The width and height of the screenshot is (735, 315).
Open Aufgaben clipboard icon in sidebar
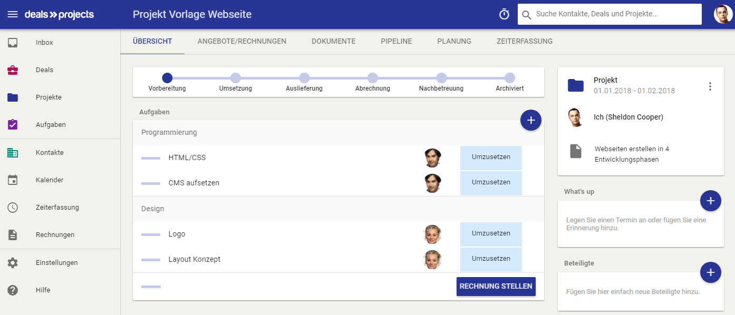13,125
